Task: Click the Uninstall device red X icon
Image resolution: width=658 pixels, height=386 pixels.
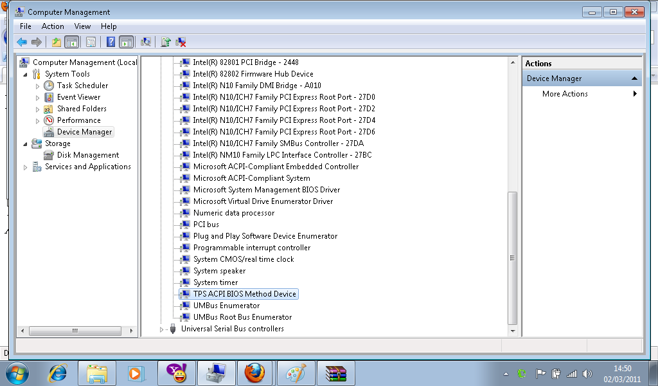Action: [181, 42]
